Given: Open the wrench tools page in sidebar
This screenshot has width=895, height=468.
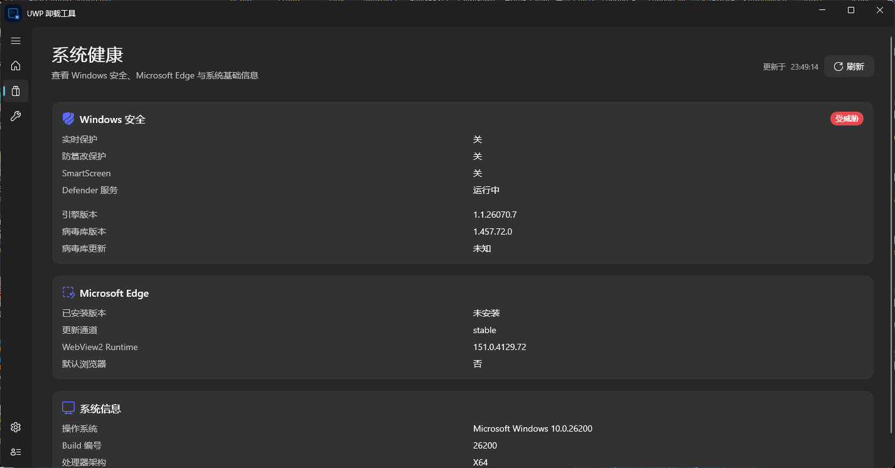Looking at the screenshot, I should point(16,116).
